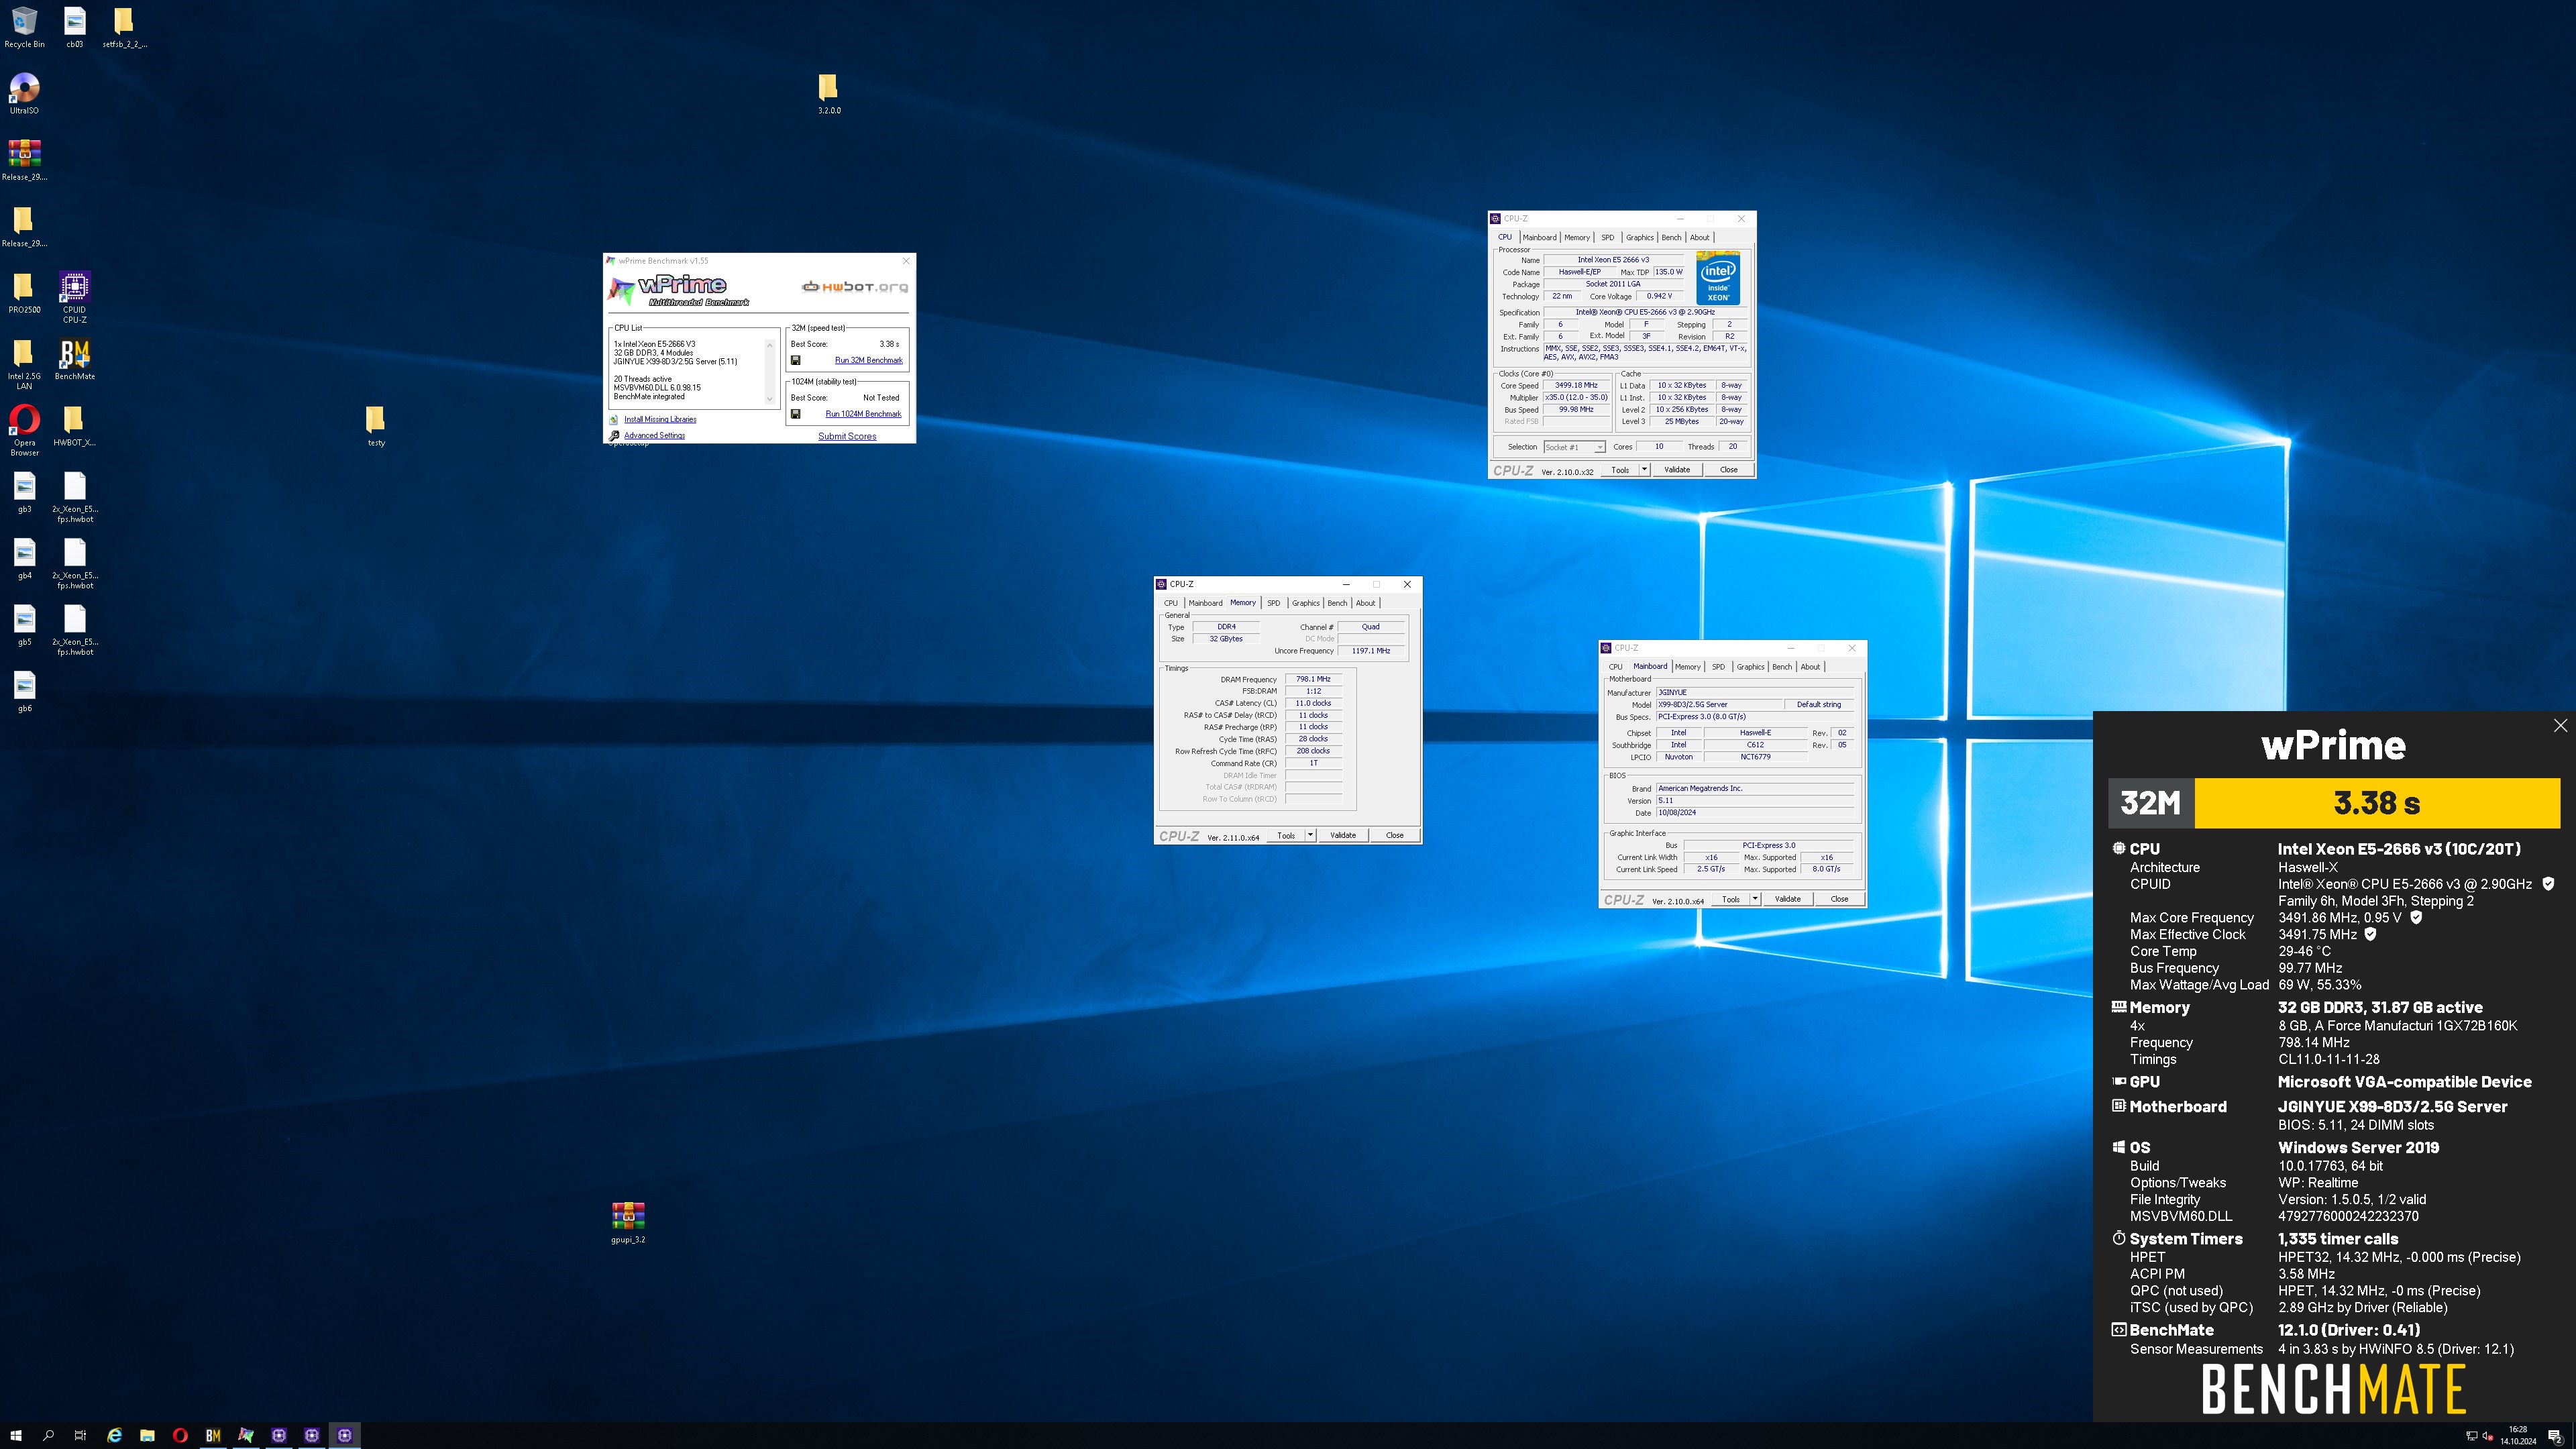Click the Intel Xeon E5 2666 v3 name field

[1613, 260]
